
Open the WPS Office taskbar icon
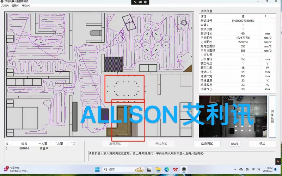pyautogui.click(x=175, y=169)
